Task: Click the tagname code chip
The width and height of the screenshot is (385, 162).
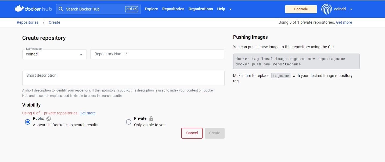Action: click(x=281, y=76)
